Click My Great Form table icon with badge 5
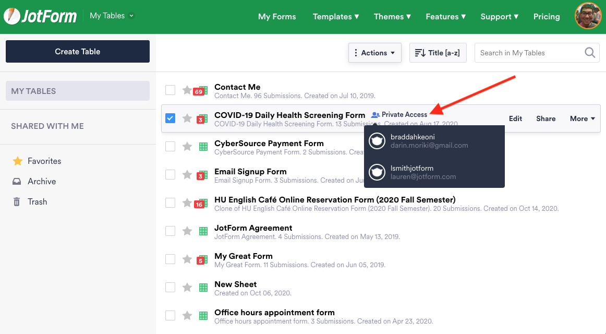 point(202,260)
